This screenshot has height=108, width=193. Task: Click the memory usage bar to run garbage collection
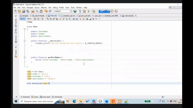point(104,11)
